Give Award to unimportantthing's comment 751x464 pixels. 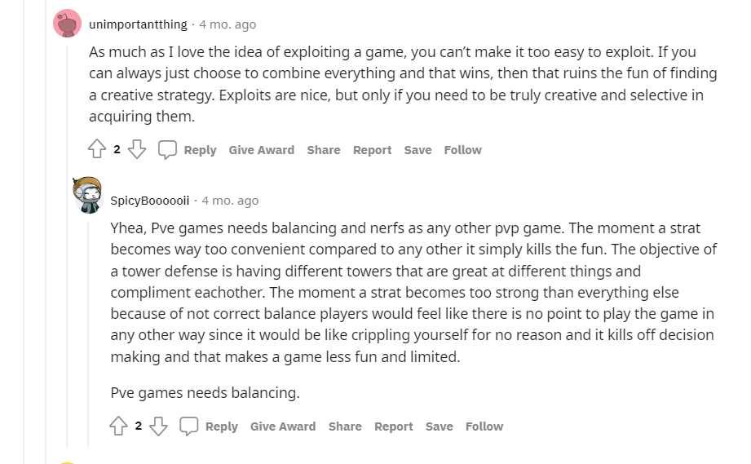261,150
